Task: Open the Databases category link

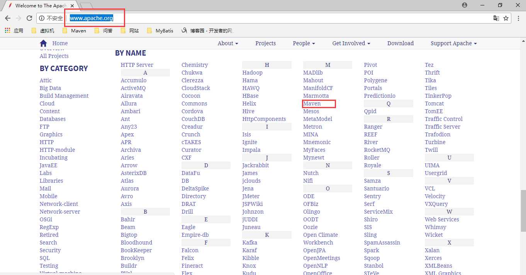Action: (53, 119)
